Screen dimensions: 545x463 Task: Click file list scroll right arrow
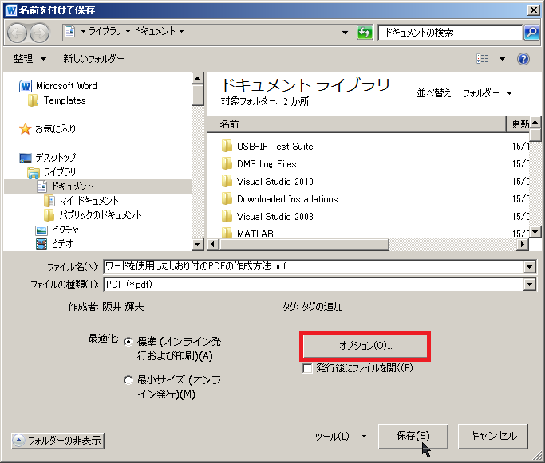[523, 245]
